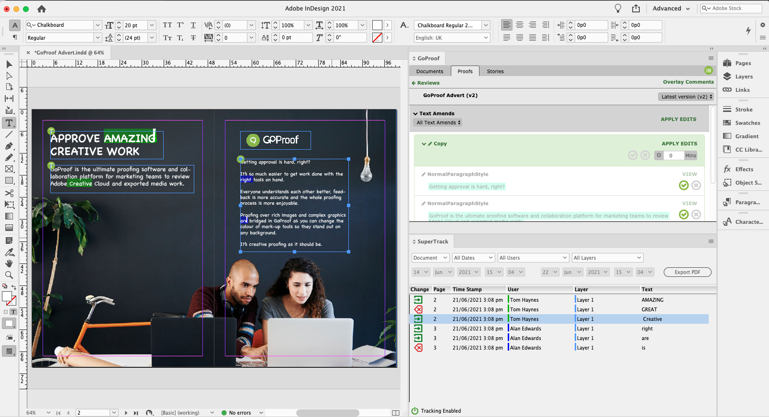Select the Hand tool
The image size is (769, 417).
(9, 263)
